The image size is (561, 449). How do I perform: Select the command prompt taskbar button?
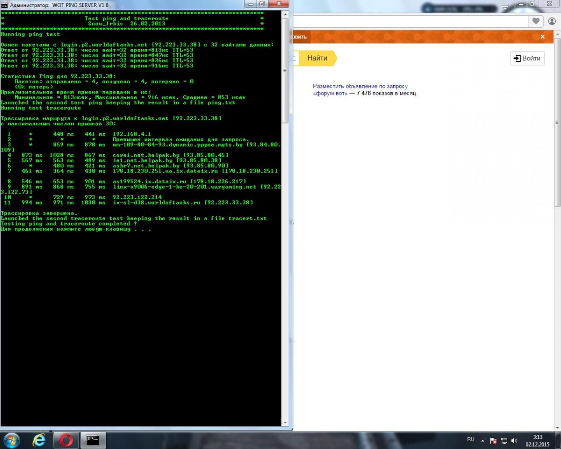click(93, 440)
